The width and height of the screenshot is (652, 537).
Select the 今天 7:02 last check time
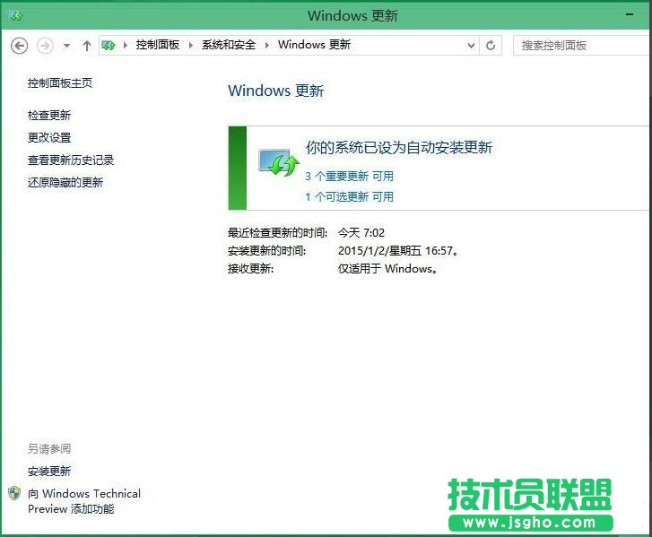pyautogui.click(x=361, y=233)
